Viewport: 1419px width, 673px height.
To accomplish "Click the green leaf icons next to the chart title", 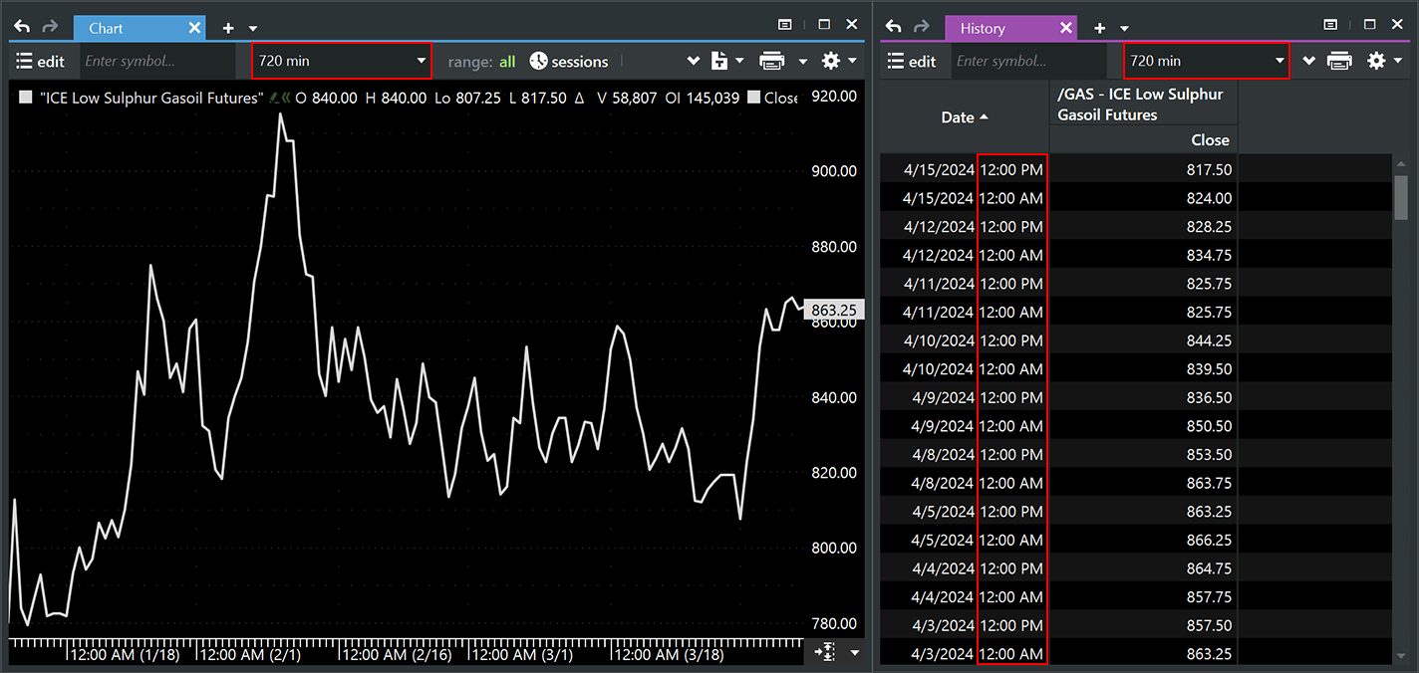I will (x=280, y=98).
